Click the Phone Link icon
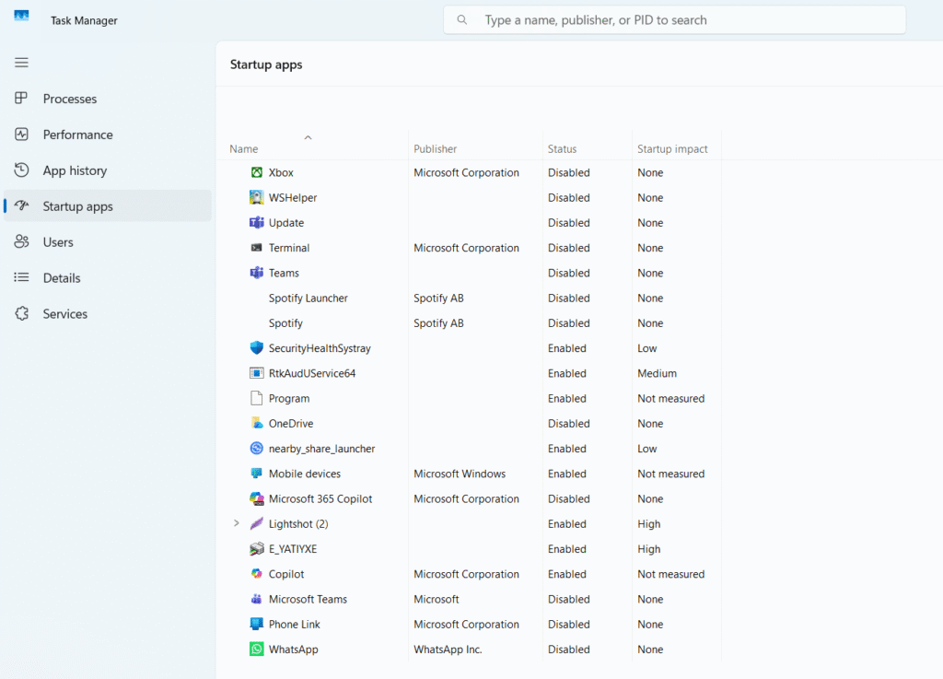Image resolution: width=943 pixels, height=679 pixels. [x=257, y=624]
